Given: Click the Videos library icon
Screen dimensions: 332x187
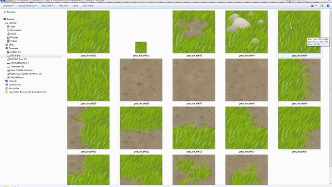Looking at the screenshot, I should point(8,41).
